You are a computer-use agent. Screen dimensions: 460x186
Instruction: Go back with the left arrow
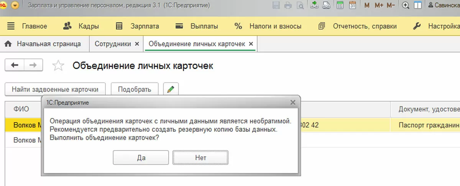[15, 65]
